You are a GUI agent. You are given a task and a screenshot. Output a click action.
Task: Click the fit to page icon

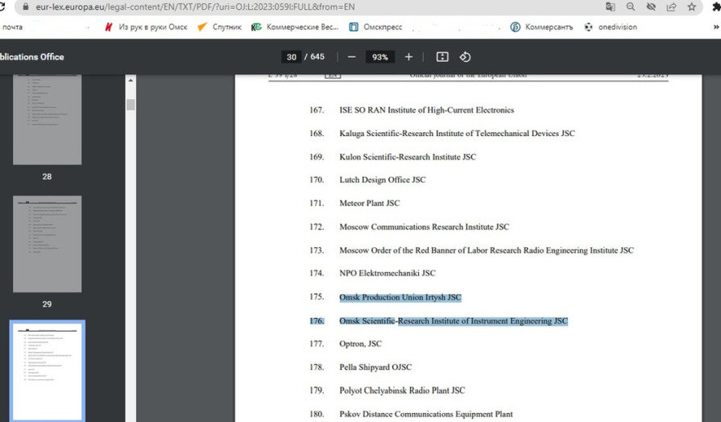442,57
